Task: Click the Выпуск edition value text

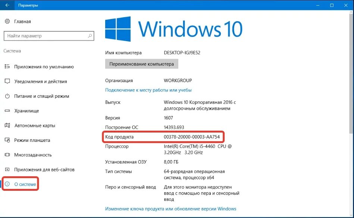Action: [x=200, y=105]
